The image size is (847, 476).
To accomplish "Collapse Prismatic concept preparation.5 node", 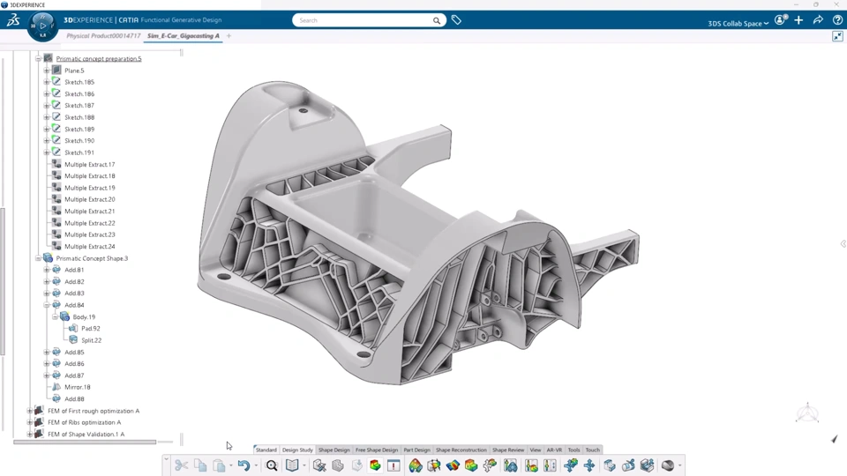I will 38,58.
